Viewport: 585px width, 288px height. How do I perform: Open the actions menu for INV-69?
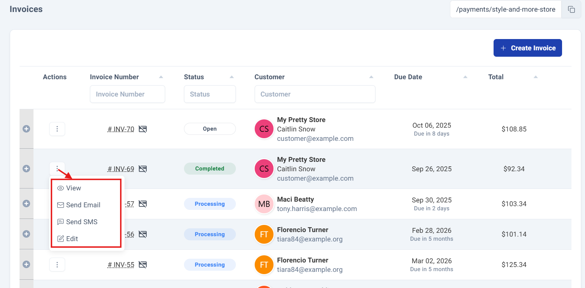click(57, 169)
